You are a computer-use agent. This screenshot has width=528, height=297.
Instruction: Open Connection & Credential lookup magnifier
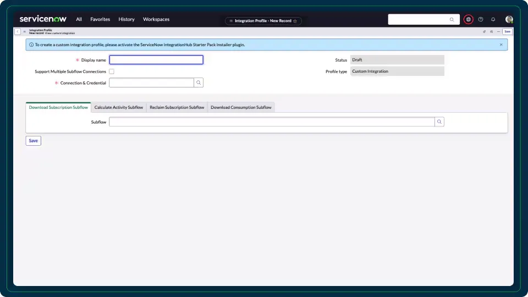pyautogui.click(x=199, y=82)
